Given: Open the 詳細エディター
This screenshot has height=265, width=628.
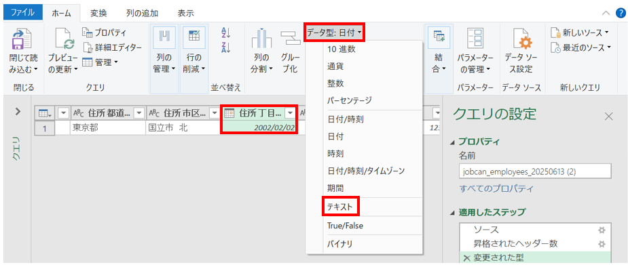Looking at the screenshot, I should click(x=113, y=47).
